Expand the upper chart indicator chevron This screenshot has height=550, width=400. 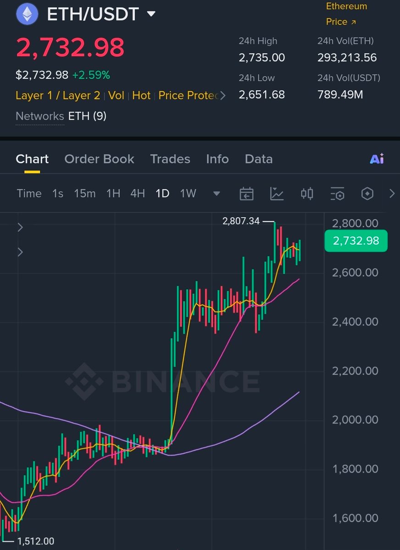pyautogui.click(x=20, y=227)
